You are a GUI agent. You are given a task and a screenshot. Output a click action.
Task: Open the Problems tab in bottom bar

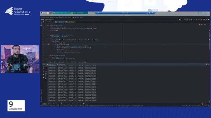[56, 104]
